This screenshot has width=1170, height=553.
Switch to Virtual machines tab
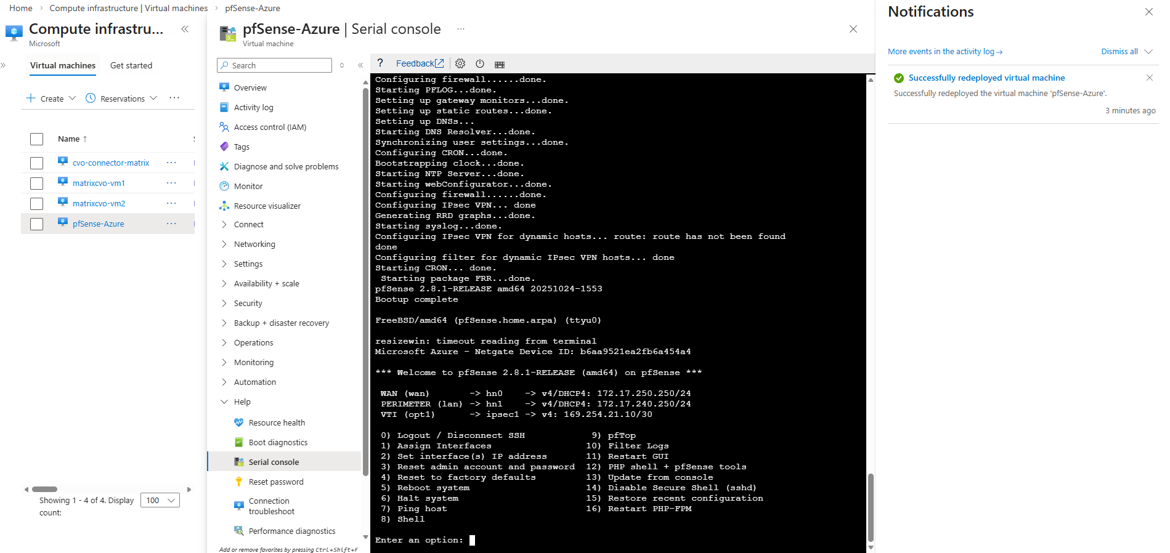pyautogui.click(x=63, y=65)
